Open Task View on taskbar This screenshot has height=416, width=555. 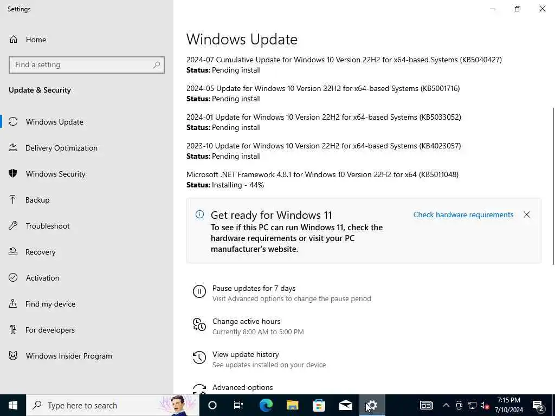click(x=238, y=405)
